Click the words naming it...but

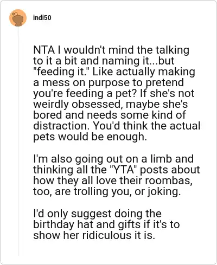point(138,61)
